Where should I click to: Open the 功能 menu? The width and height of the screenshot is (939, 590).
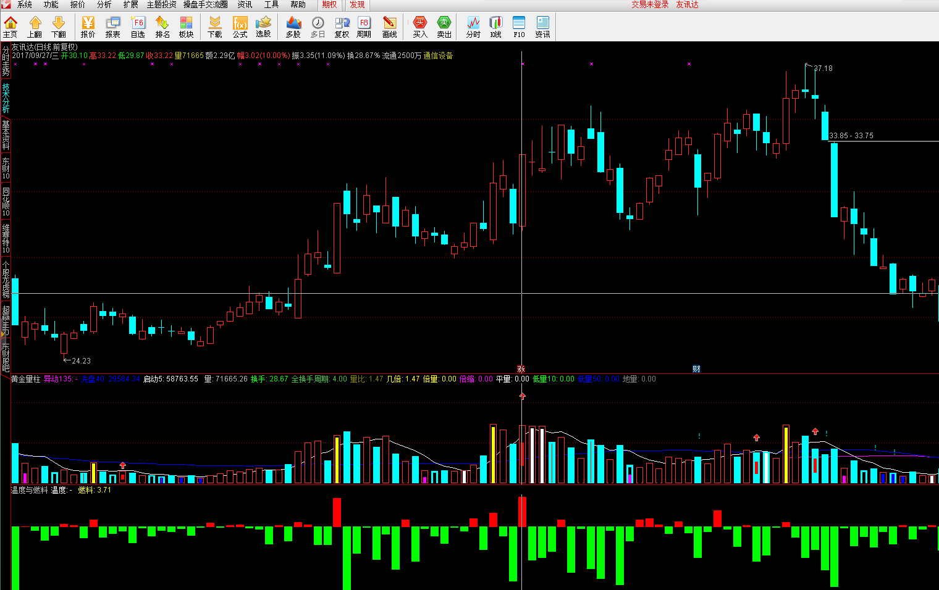point(51,4)
